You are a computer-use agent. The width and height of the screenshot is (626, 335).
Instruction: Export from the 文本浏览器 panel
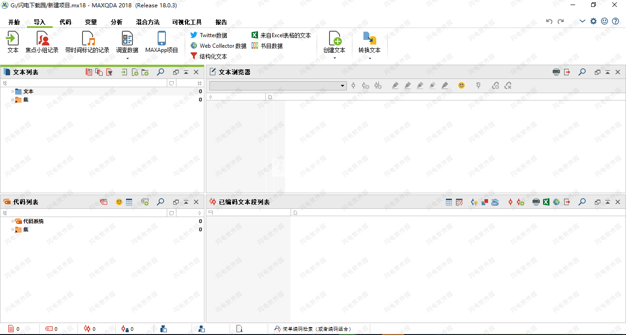pos(567,72)
